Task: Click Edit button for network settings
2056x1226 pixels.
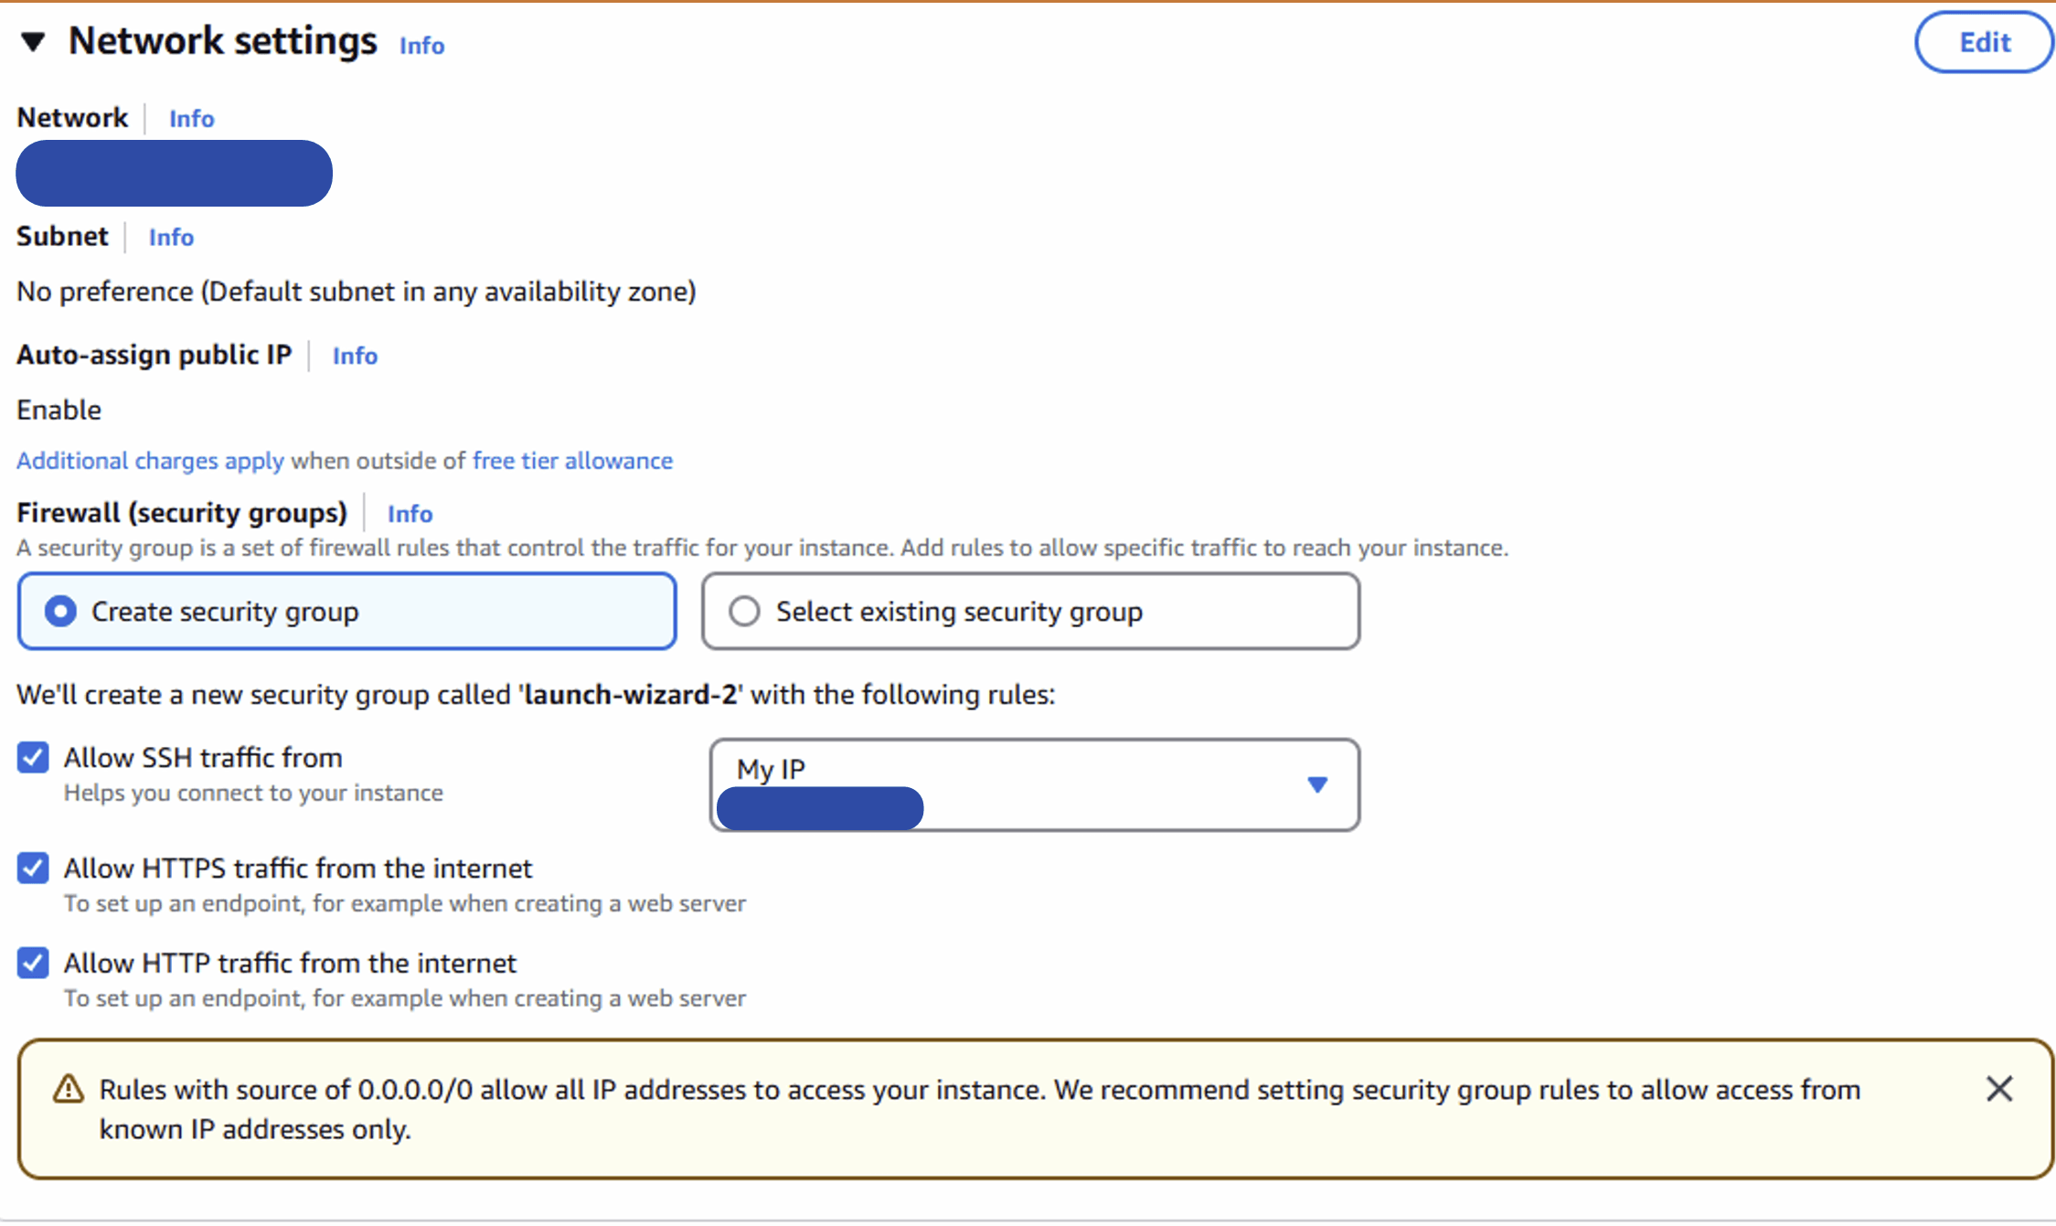Action: [x=1984, y=42]
